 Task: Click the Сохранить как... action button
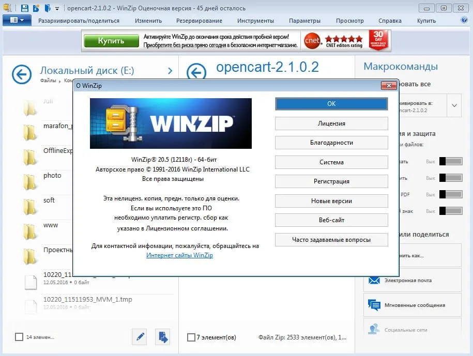click(x=431, y=255)
